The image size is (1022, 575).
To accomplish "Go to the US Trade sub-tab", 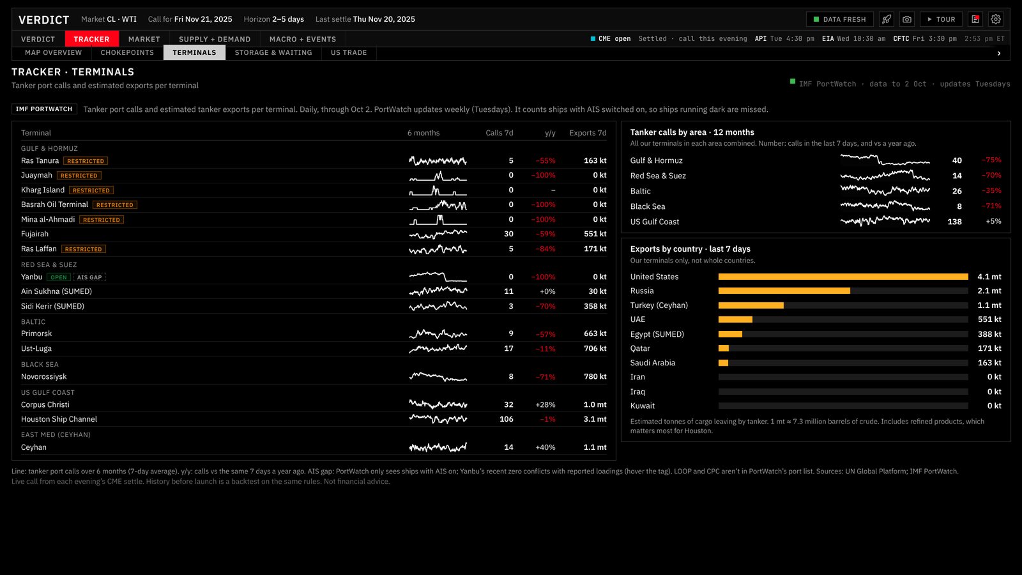I will [x=349, y=53].
